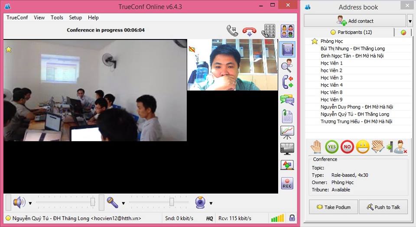Toggle the webcam icon
Image resolution: width=416 pixels, height=227 pixels.
pos(200,202)
